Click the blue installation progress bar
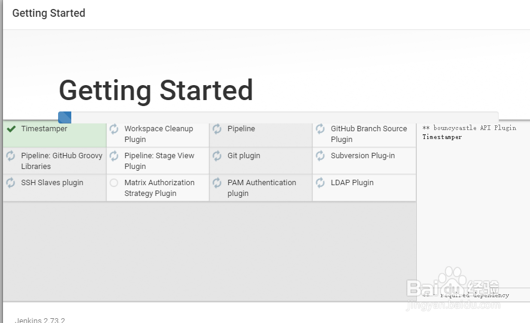Image resolution: width=530 pixels, height=323 pixels. [x=65, y=117]
